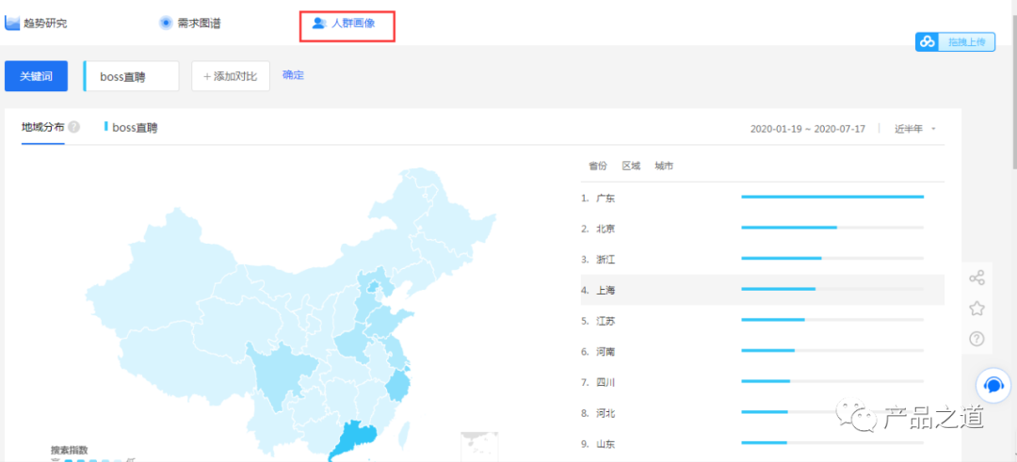Open the 近半年 time period dropdown
This screenshot has height=462, width=1017.
click(x=915, y=128)
